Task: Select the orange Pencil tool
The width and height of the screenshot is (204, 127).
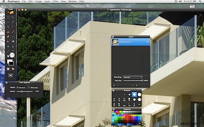Action: (13, 32)
